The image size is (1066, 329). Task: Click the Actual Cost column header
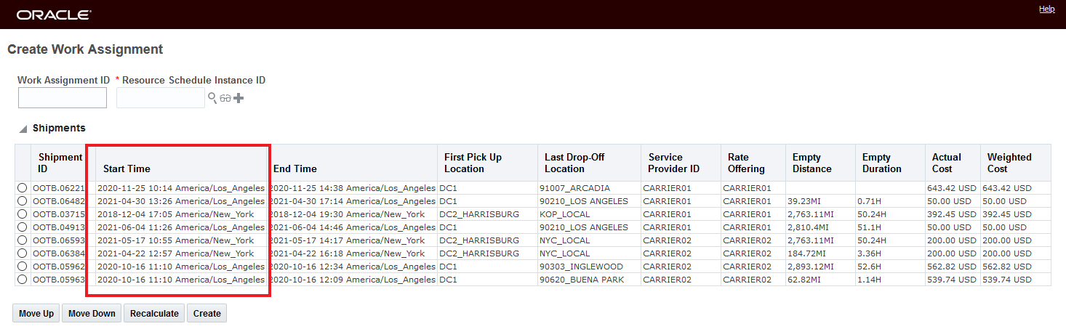947,163
